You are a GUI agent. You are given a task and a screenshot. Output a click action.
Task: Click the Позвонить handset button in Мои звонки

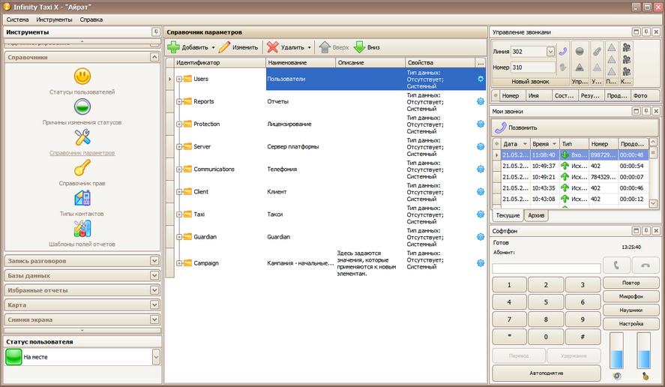[516, 127]
